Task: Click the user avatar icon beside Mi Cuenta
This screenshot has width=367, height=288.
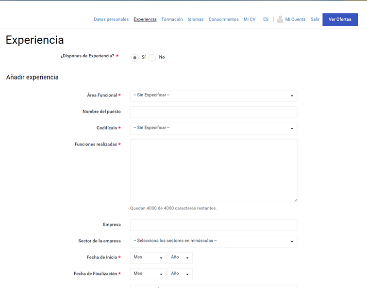Action: point(280,19)
